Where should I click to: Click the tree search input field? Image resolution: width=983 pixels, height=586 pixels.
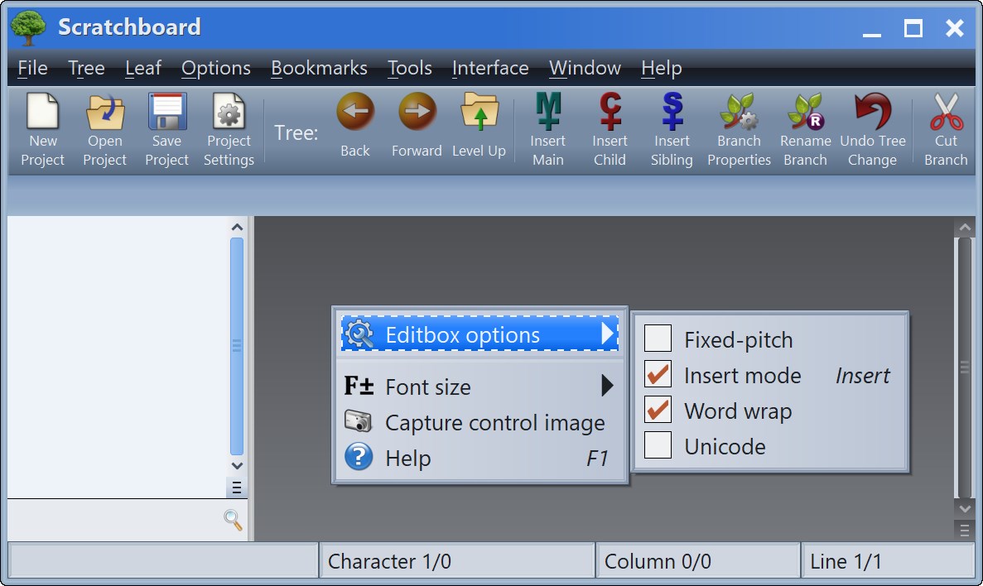(114, 520)
